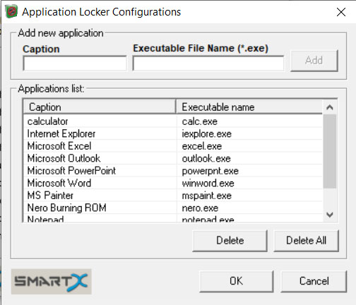Click powerpnt.exe in the executable column

point(210,171)
